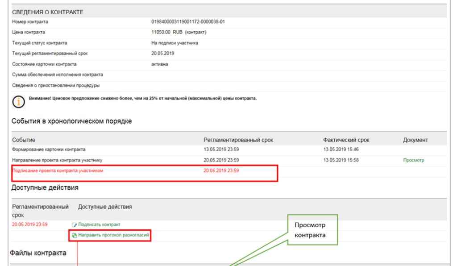The image size is (457, 266).
Task: Select the Формирование карточки контракта event row
Action: (x=49, y=150)
